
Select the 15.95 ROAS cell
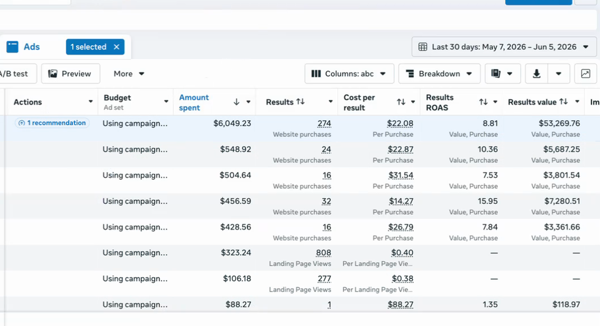click(x=488, y=201)
